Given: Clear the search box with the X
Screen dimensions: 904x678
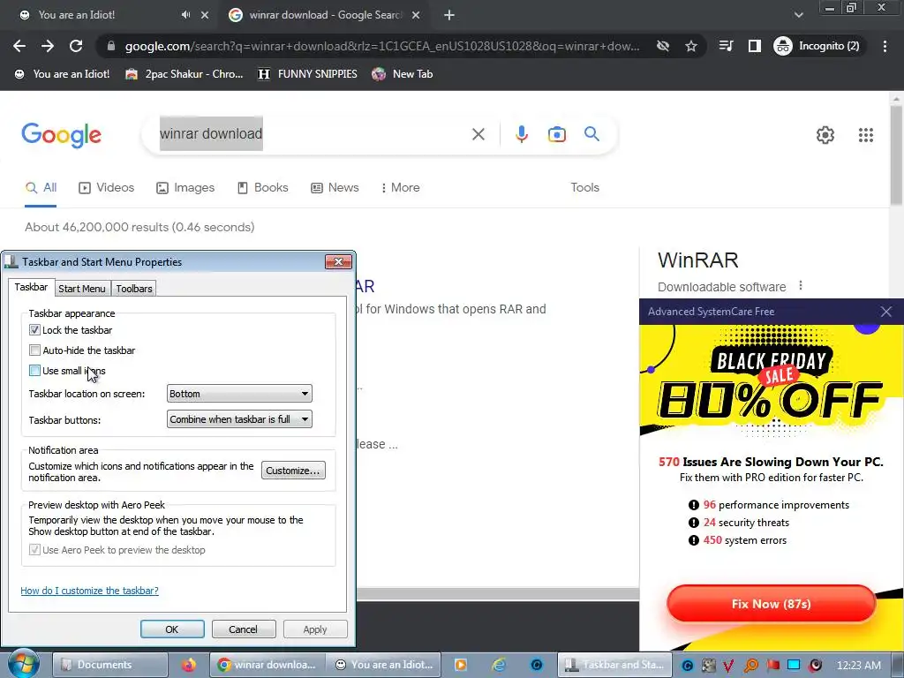Looking at the screenshot, I should pyautogui.click(x=478, y=134).
